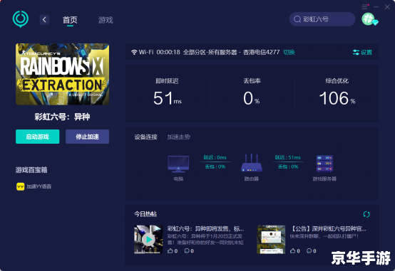Open the 设置 settings link

coord(366,53)
